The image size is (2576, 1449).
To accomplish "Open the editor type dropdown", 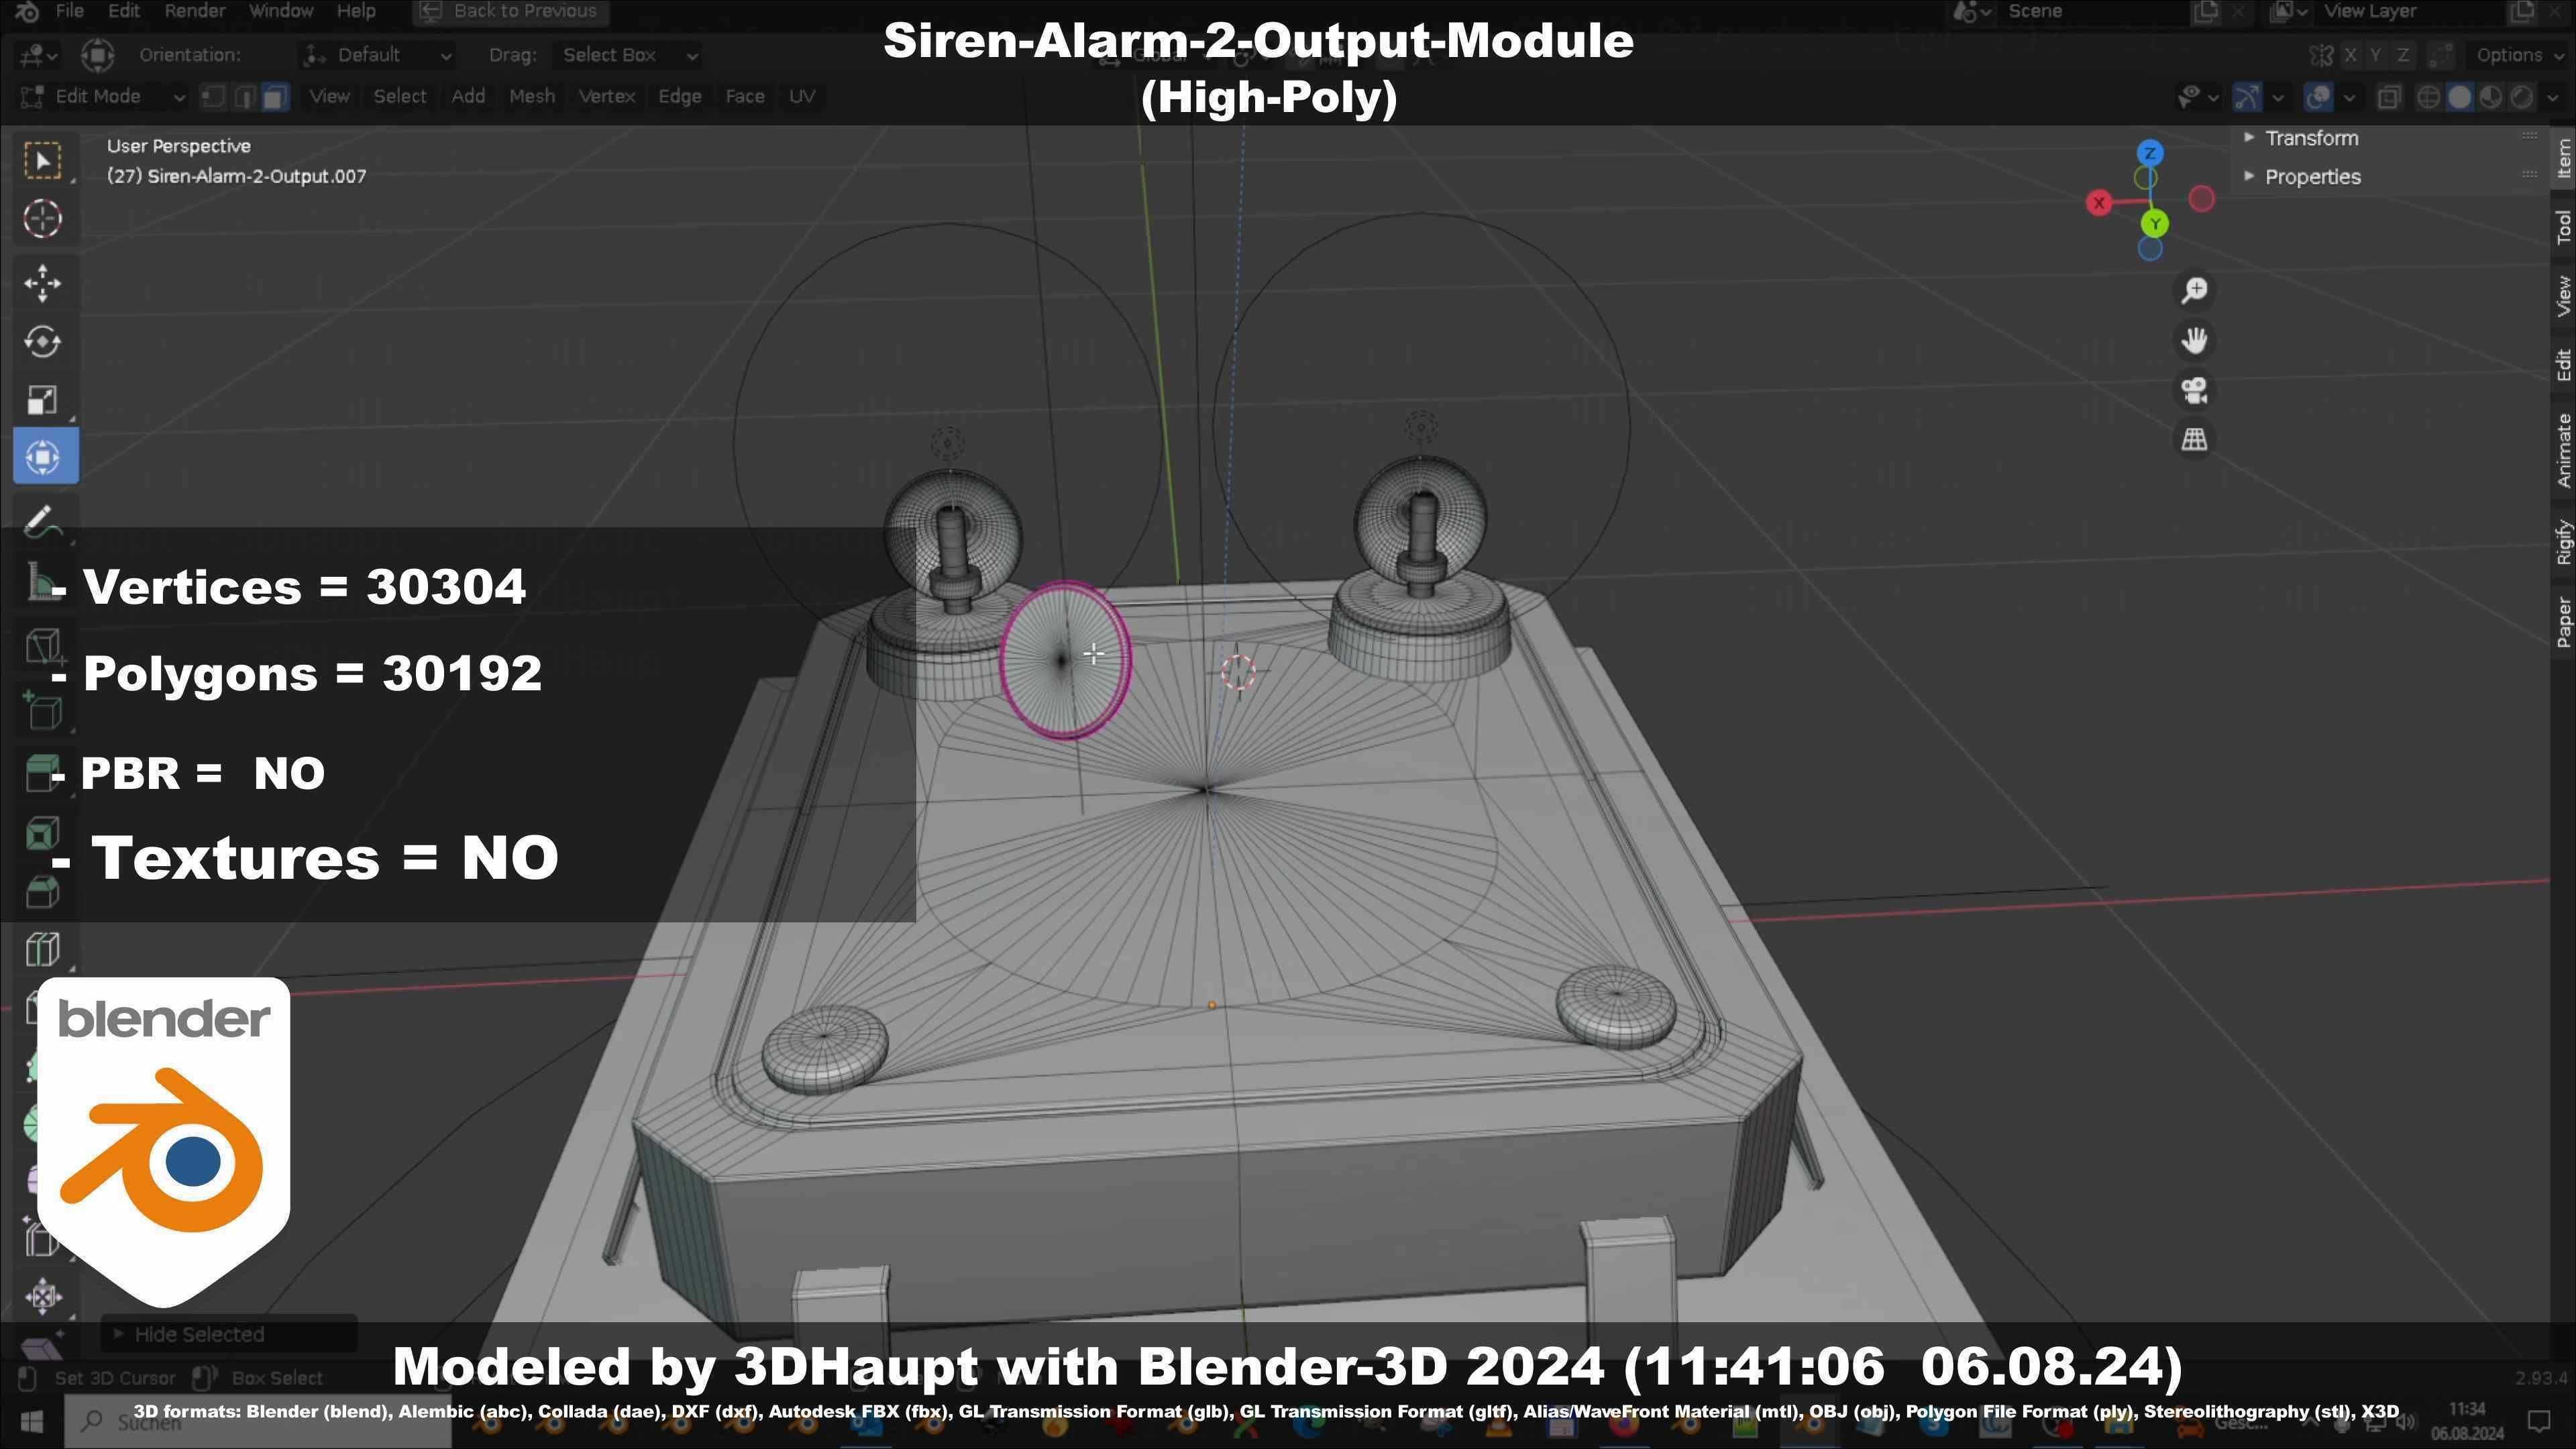I will (x=39, y=55).
